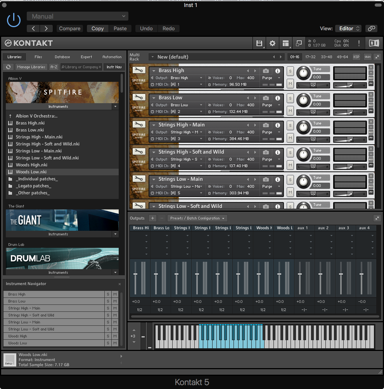Show info for Brass High instrument
This screenshot has width=384, height=389.
pyautogui.click(x=278, y=71)
